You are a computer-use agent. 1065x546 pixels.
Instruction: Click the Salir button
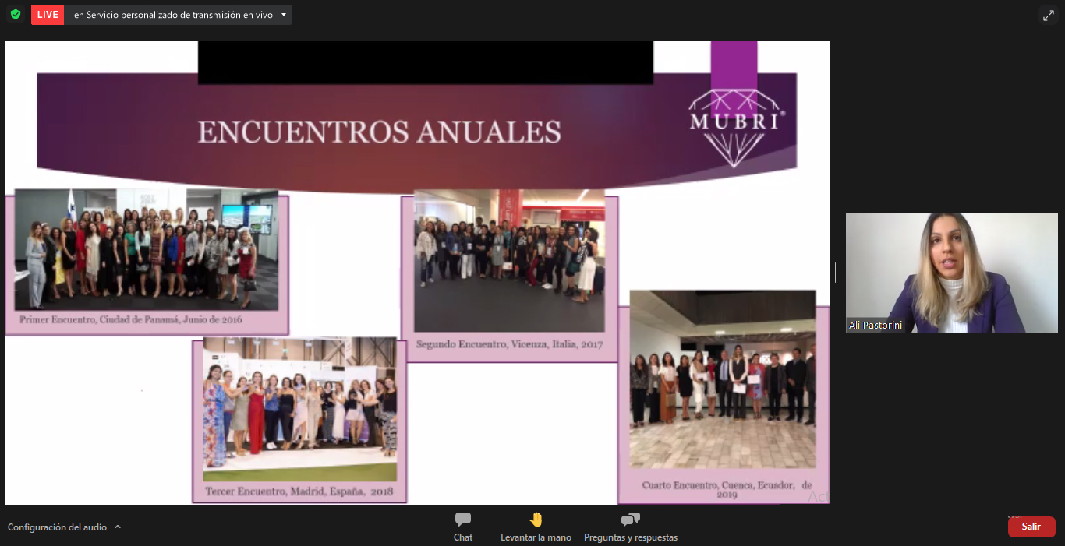coord(1031,527)
